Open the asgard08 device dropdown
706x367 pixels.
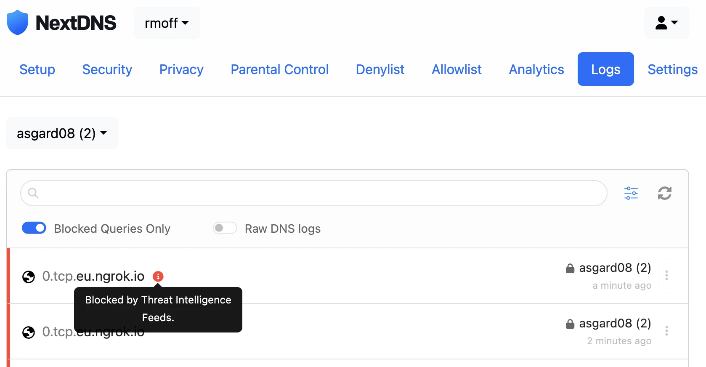61,133
